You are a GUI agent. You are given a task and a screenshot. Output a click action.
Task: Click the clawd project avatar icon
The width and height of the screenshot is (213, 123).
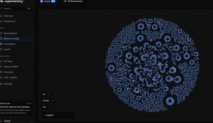(42, 1)
